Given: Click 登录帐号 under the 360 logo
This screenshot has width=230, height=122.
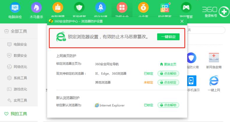Looking at the screenshot, I should click(211, 16).
